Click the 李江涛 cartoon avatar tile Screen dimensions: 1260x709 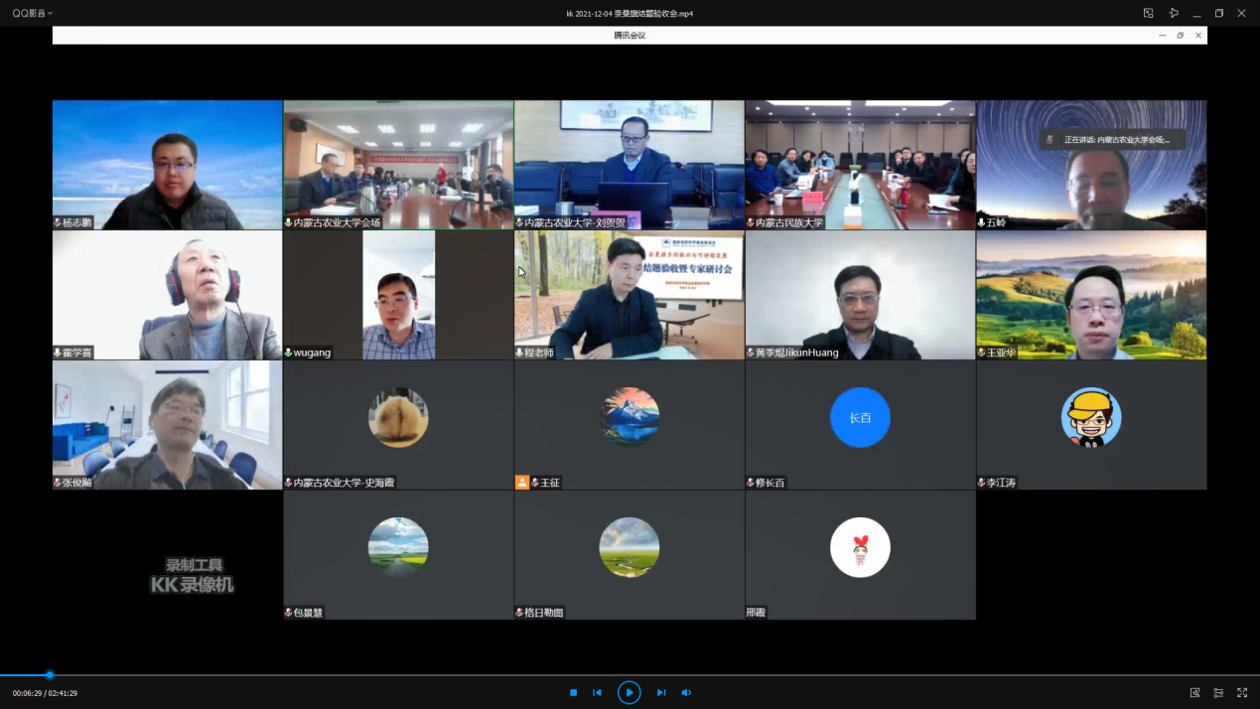tap(1090, 418)
